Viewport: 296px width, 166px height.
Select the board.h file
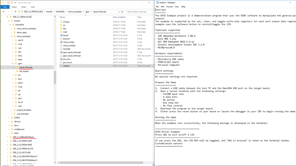66,39
